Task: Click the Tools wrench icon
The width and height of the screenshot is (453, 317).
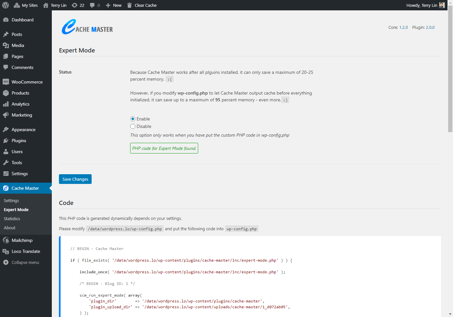Action: [x=6, y=163]
